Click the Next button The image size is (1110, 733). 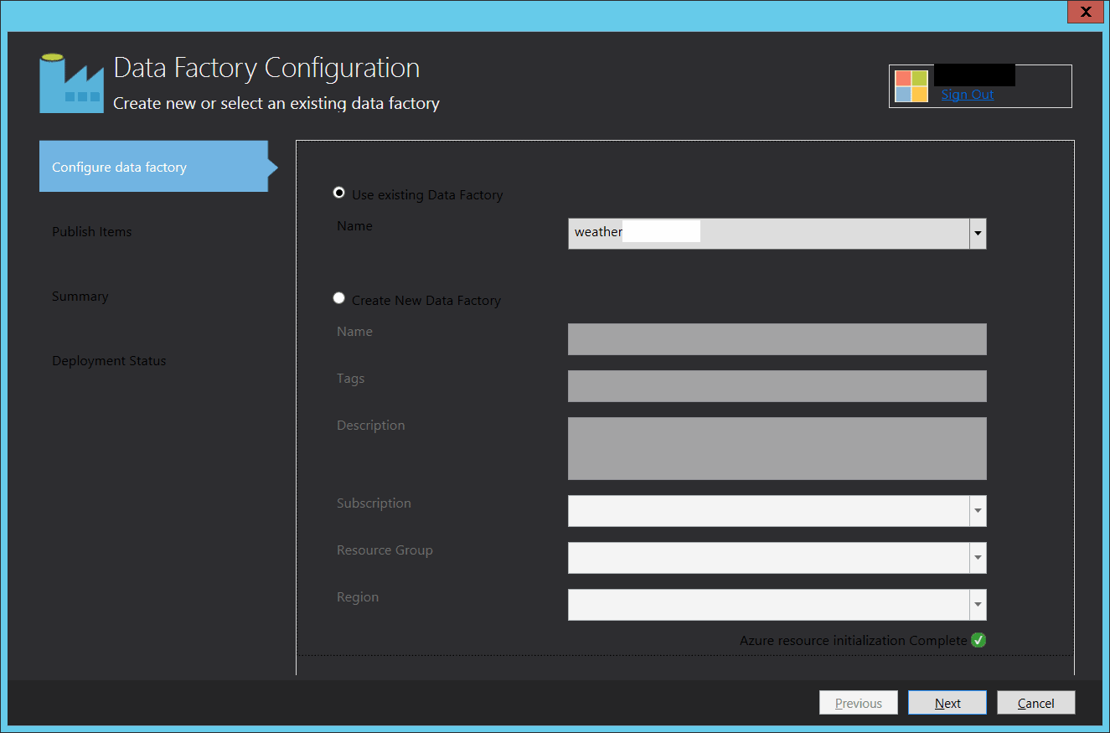point(947,703)
